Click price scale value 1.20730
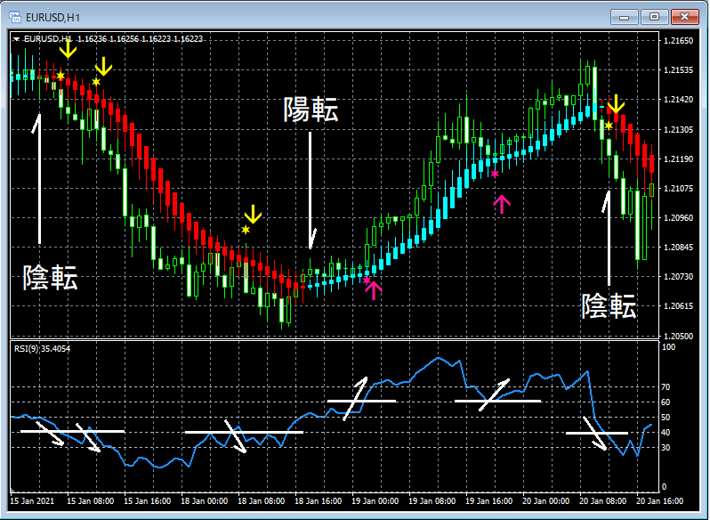This screenshot has width=710, height=520. 678,277
